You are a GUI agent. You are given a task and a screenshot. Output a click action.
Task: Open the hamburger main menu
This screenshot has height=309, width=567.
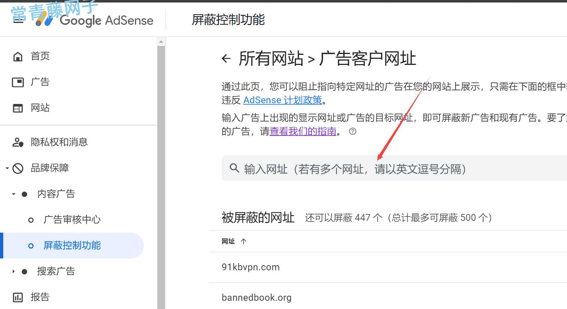18,20
